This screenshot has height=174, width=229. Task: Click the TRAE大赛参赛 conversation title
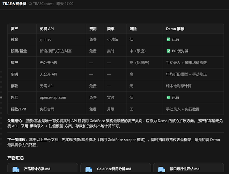(14, 3)
